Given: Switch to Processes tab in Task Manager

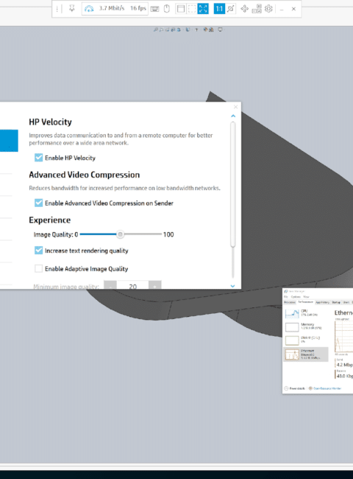Looking at the screenshot, I should [x=290, y=302].
